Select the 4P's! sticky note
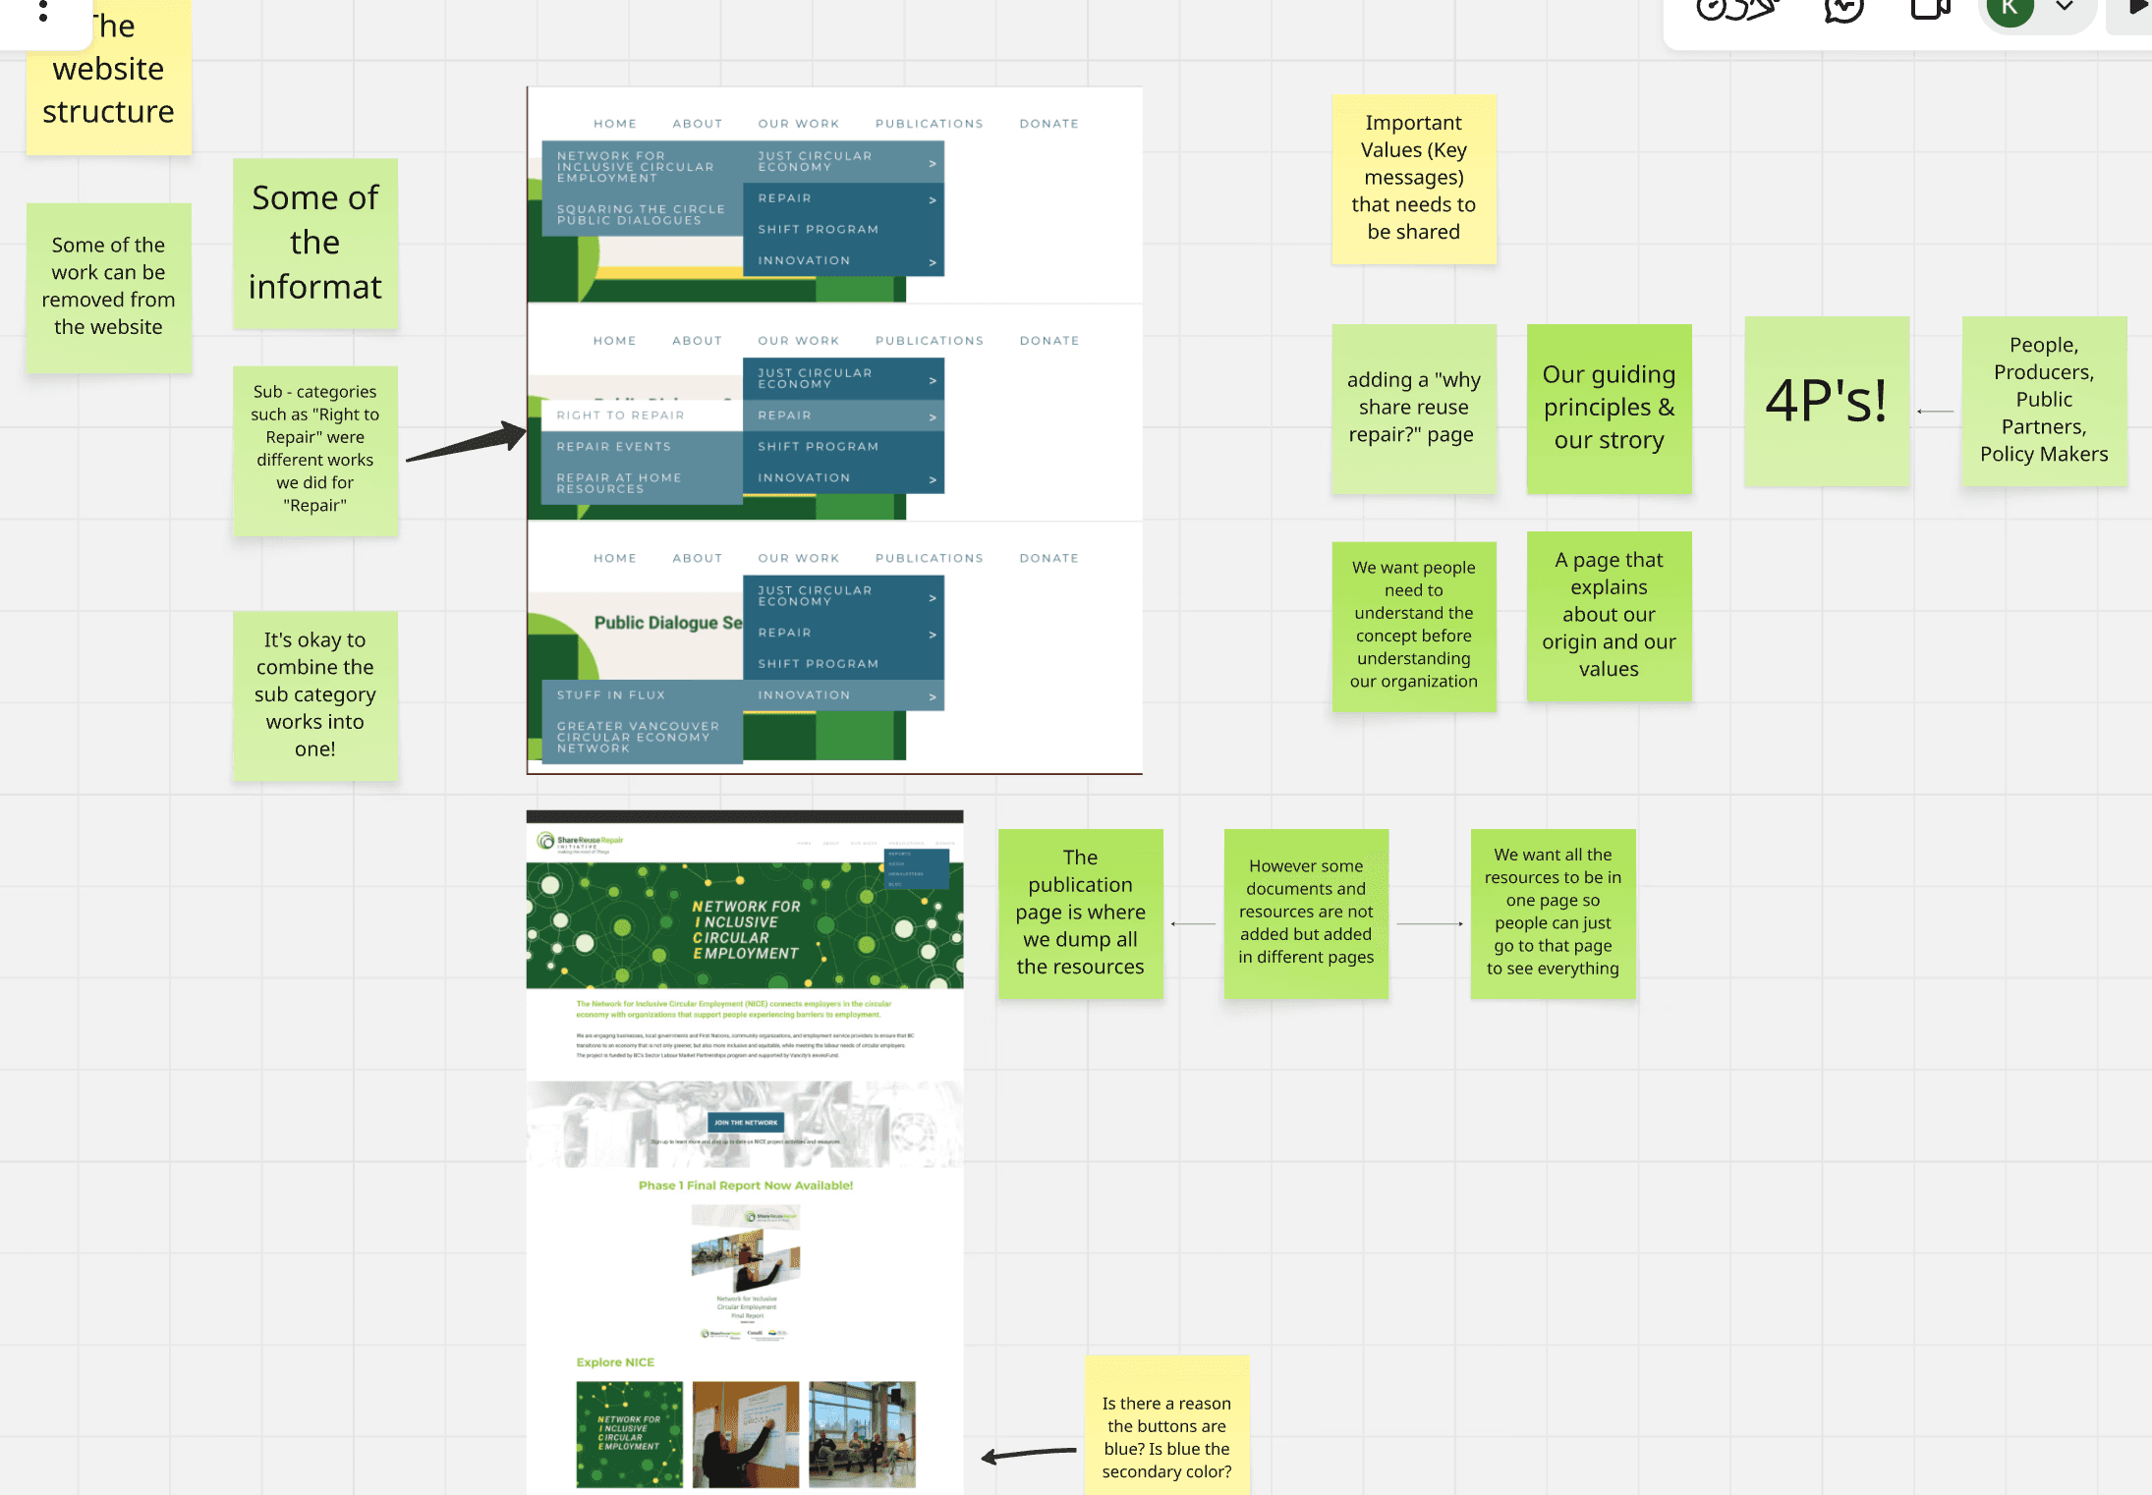This screenshot has width=2152, height=1495. click(1826, 401)
